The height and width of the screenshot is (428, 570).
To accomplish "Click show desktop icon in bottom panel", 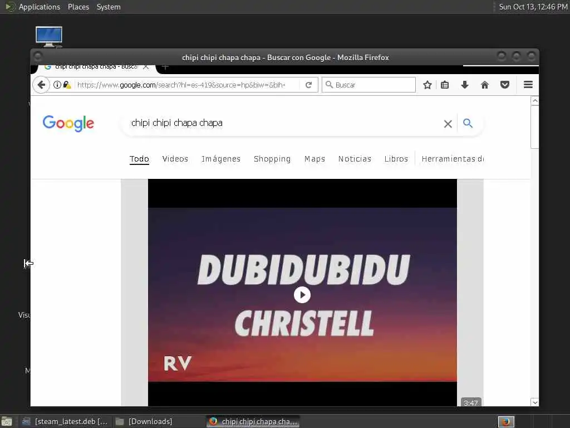I will coord(7,422).
